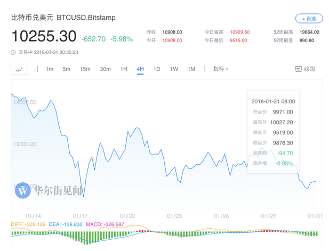Choose the 15m chart interval
Viewport: 329px width, 251px height.
[85, 69]
